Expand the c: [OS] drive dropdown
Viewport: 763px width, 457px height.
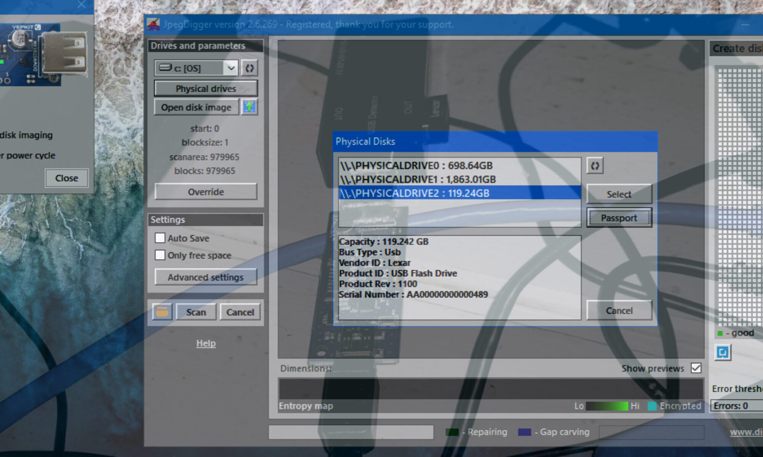click(231, 68)
